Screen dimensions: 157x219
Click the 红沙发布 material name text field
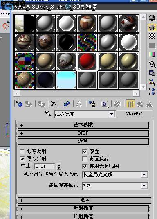81,114
